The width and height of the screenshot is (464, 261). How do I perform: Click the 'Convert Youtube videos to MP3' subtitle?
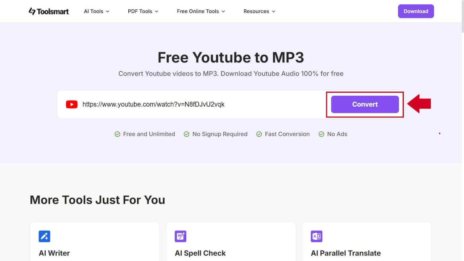[x=231, y=74]
